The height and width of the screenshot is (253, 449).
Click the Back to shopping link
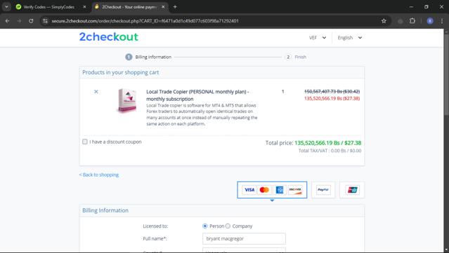coord(99,175)
